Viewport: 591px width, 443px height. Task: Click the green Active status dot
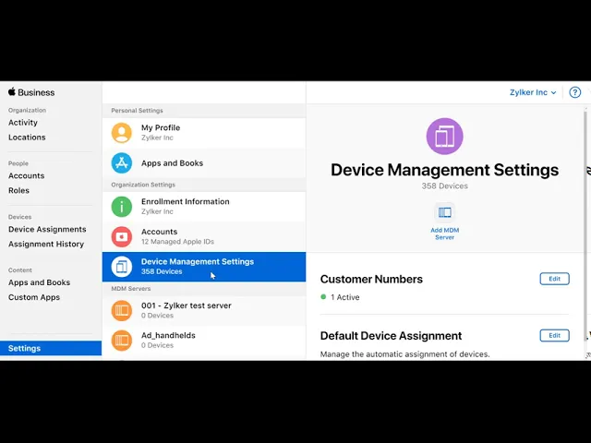[x=323, y=297]
